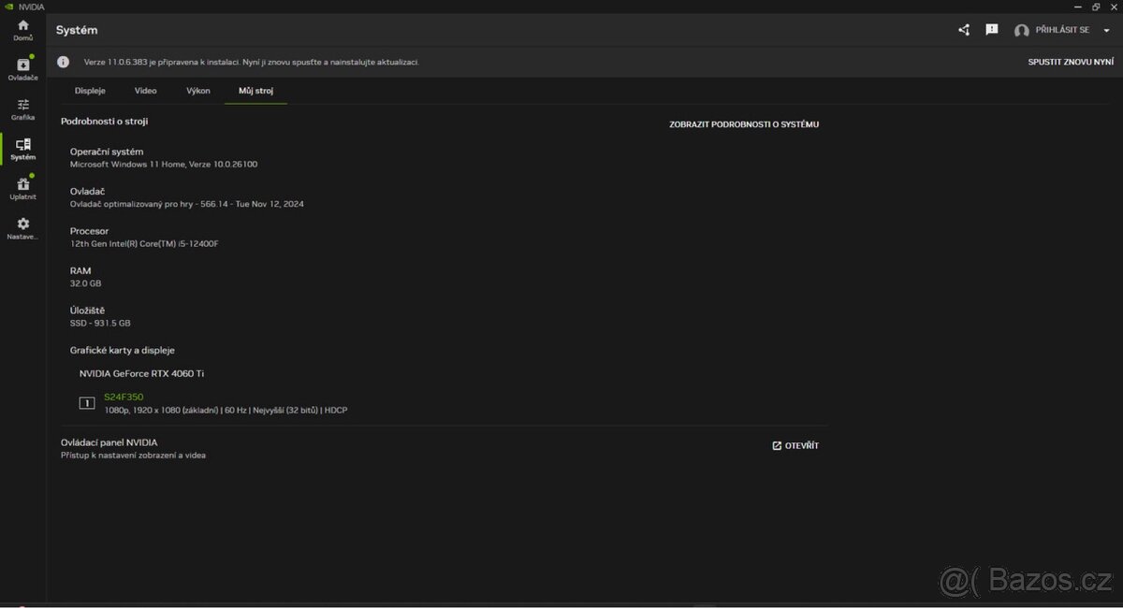Click ZOBRAZIT PODROBNOSTI O SYSTÉMU

coord(744,124)
